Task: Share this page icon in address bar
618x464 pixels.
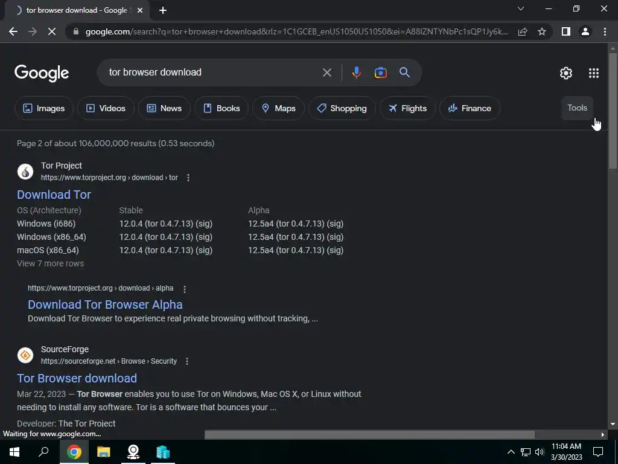Action: click(x=523, y=31)
